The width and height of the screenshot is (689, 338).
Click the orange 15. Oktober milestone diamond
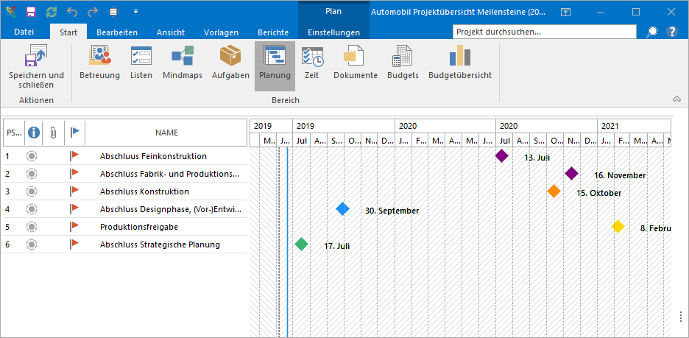[x=554, y=191]
